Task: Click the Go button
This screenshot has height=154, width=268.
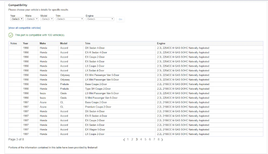Action: coord(120,19)
